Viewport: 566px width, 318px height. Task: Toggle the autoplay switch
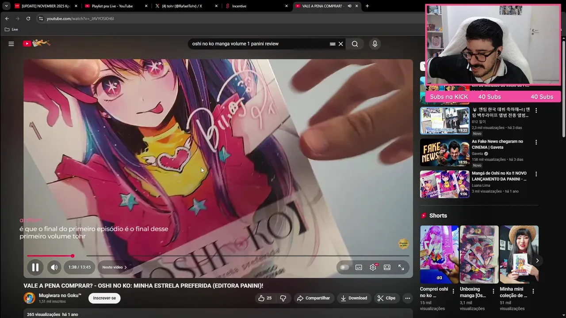tap(344, 267)
